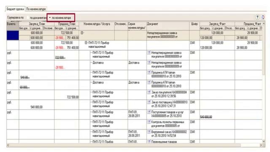Select 3341 code in the Заказ покупателя row
This screenshot has height=152, width=270.
point(192,92)
